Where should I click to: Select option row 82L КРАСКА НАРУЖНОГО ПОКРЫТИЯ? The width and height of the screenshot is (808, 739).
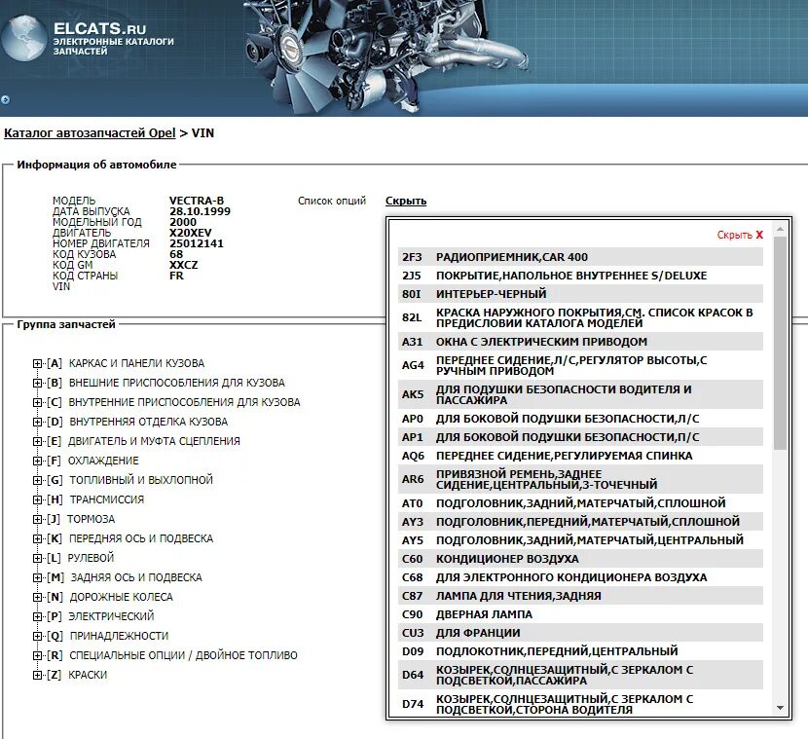tap(581, 317)
